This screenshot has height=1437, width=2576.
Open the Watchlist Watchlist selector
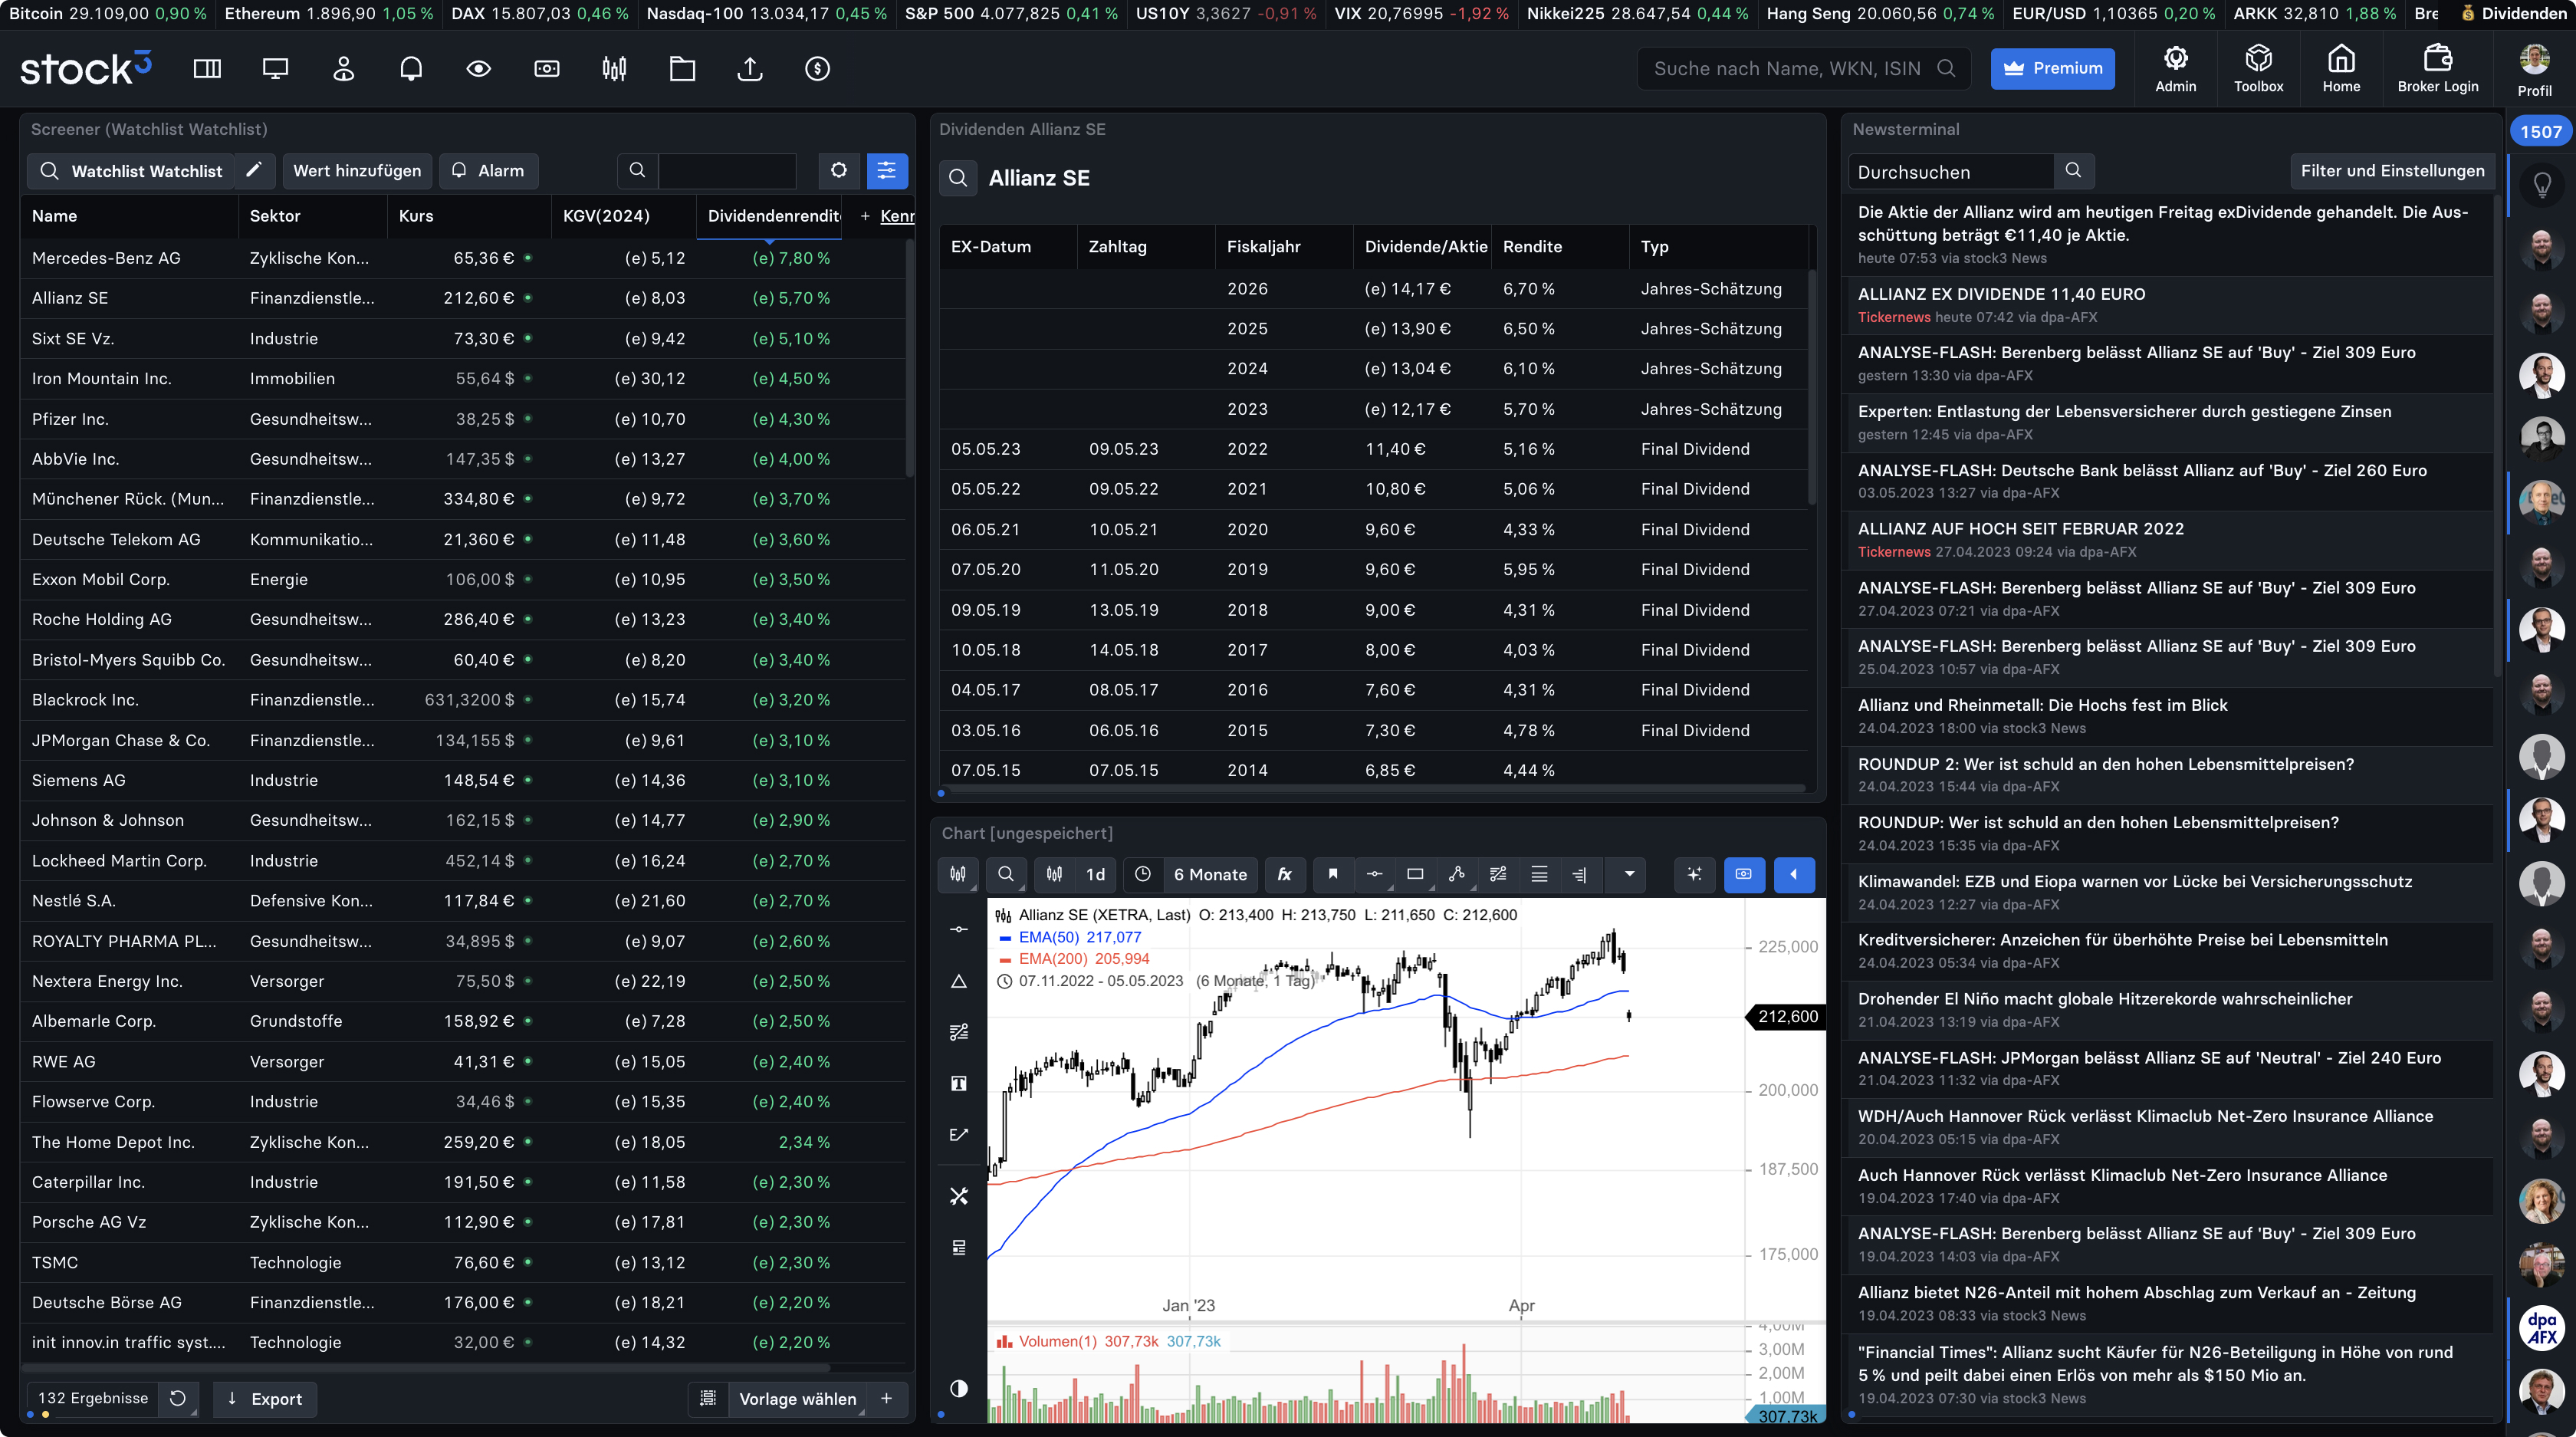tap(130, 171)
